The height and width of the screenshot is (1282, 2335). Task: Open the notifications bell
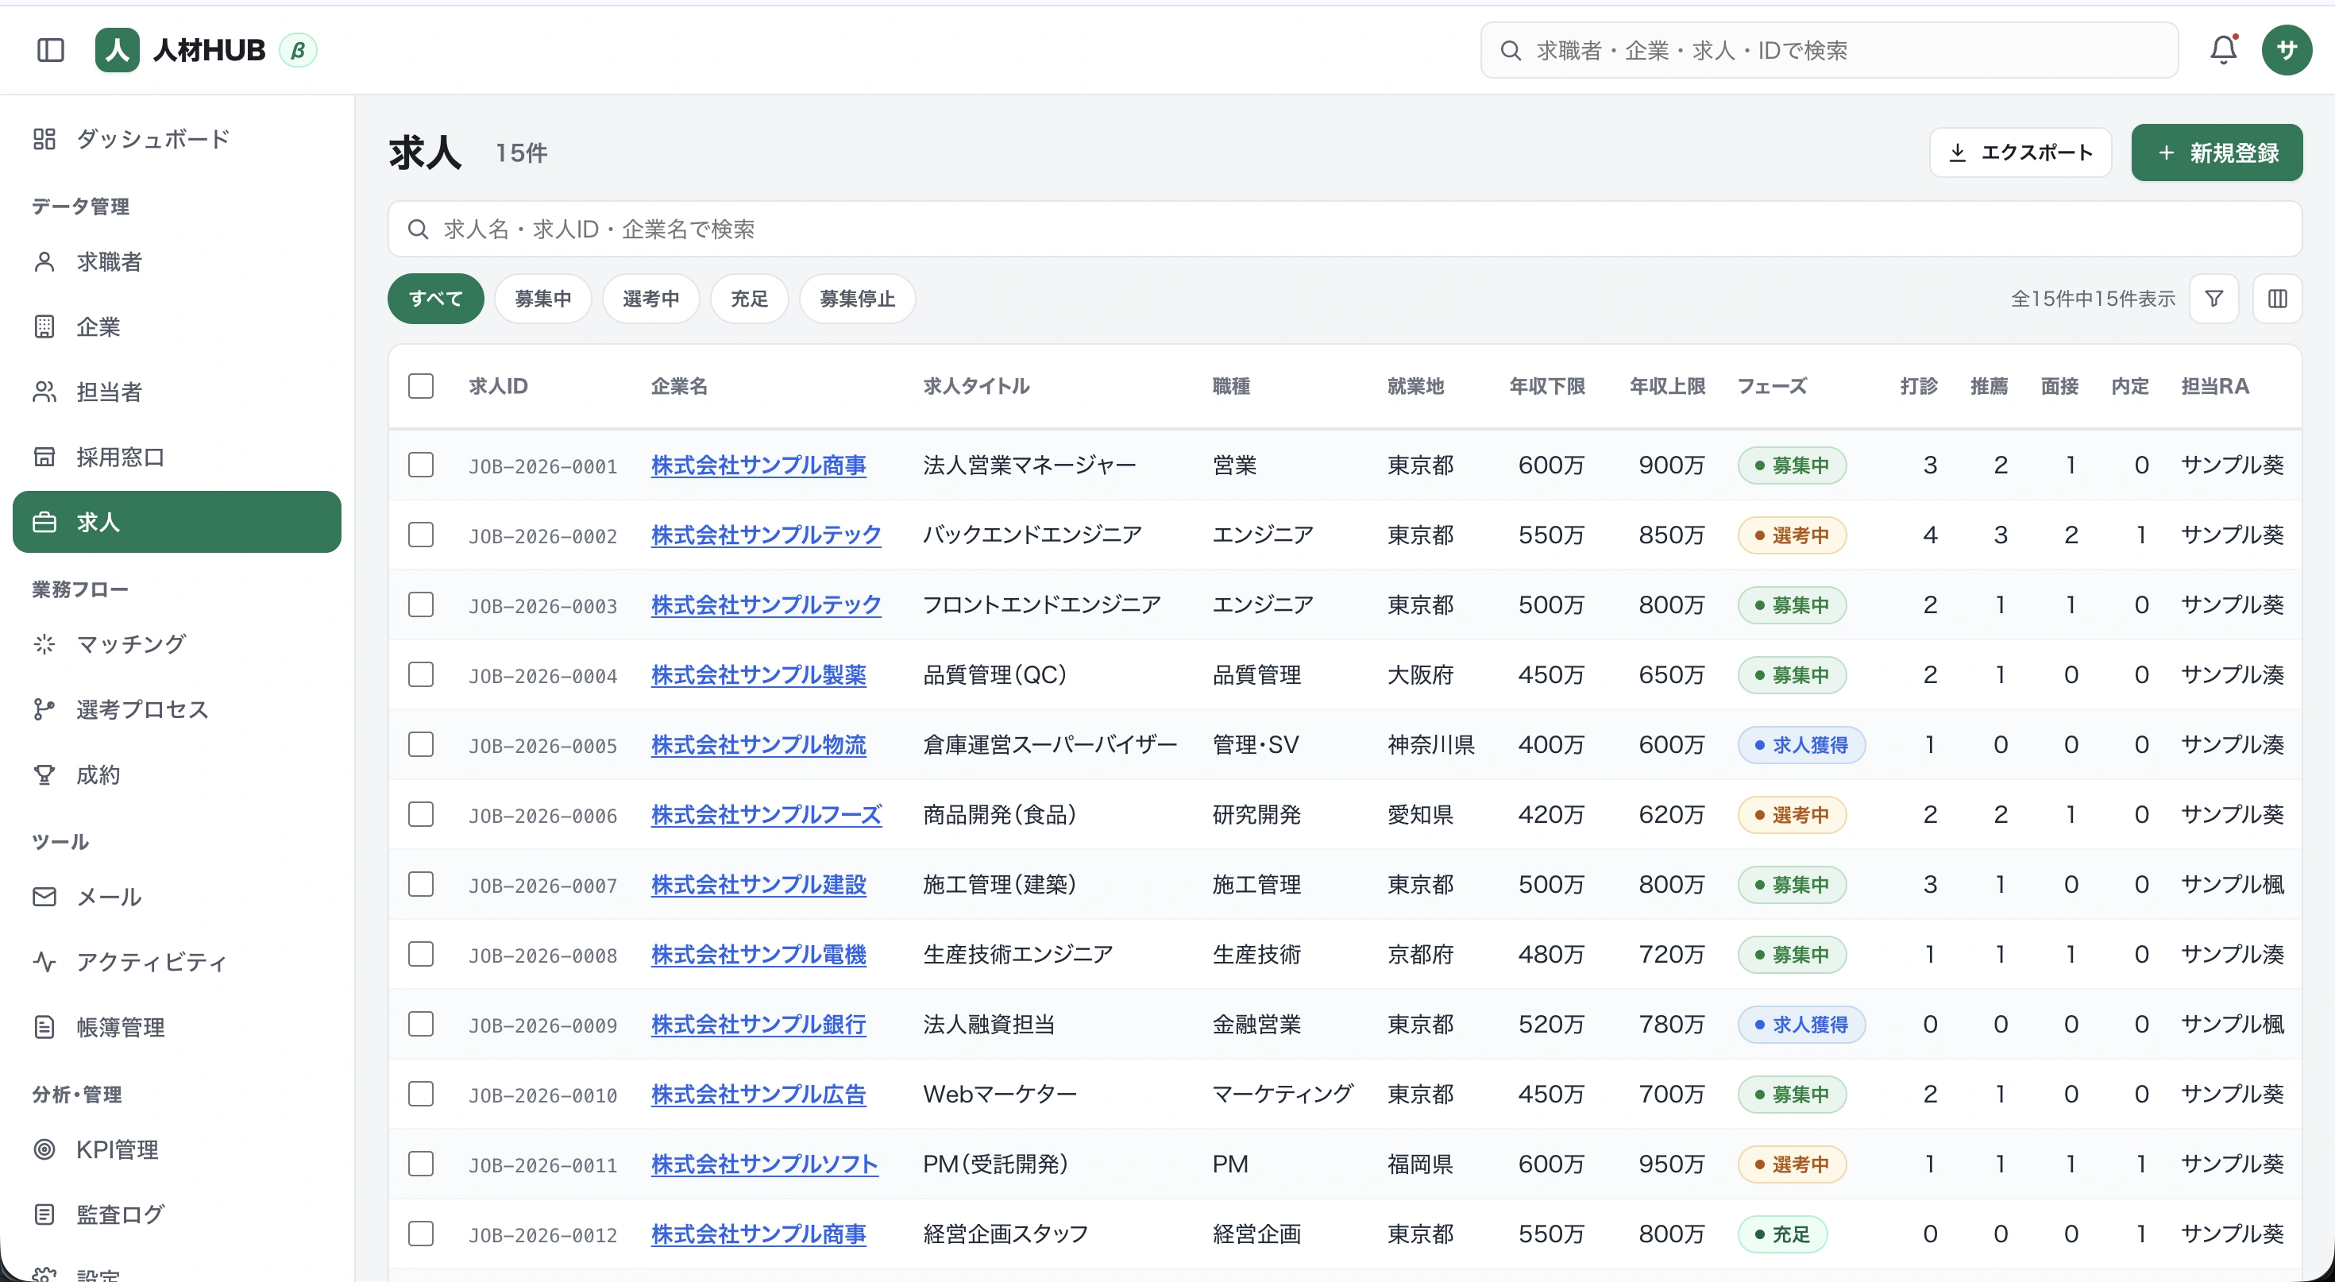2222,50
